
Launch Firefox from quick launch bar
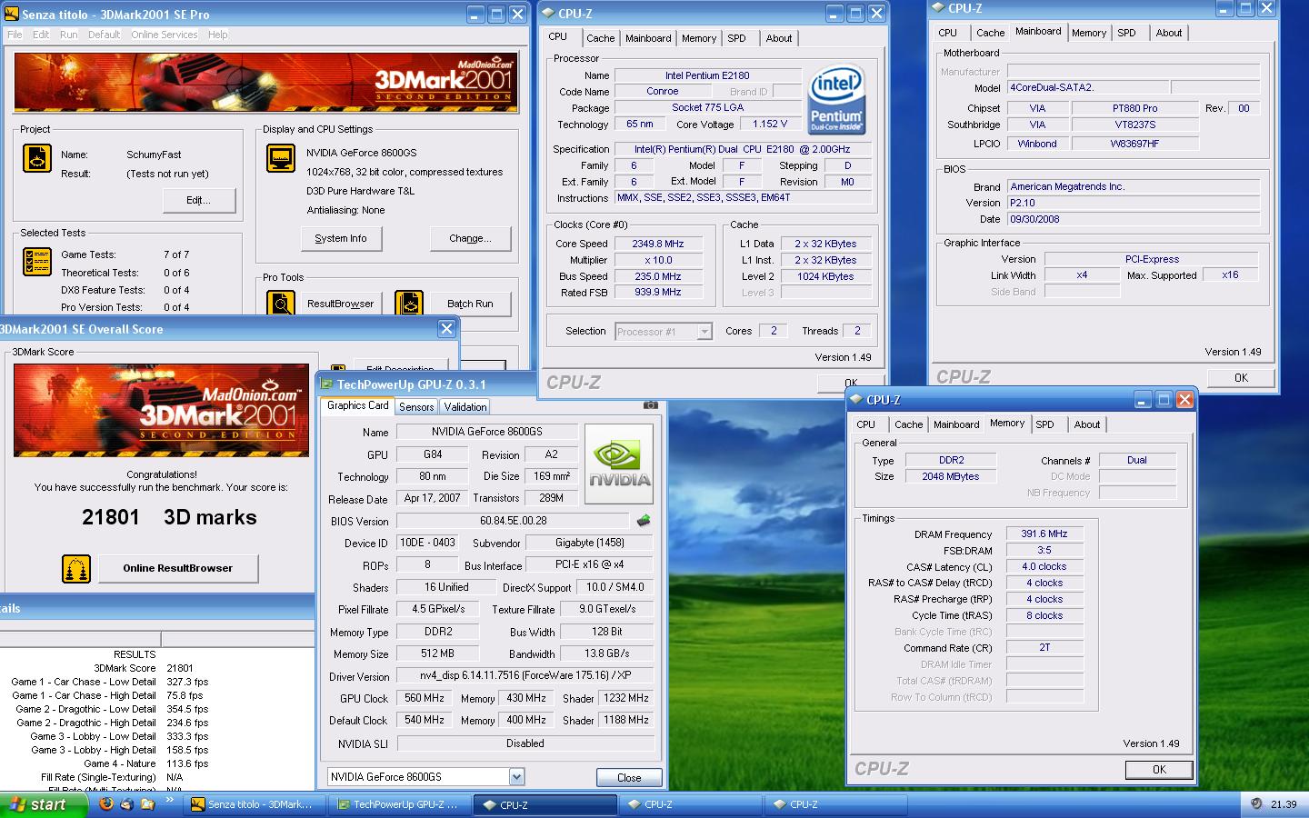[x=106, y=804]
